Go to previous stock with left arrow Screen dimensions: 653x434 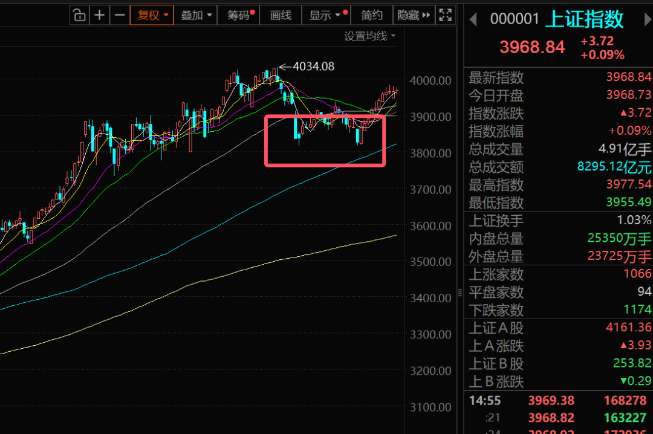473,19
